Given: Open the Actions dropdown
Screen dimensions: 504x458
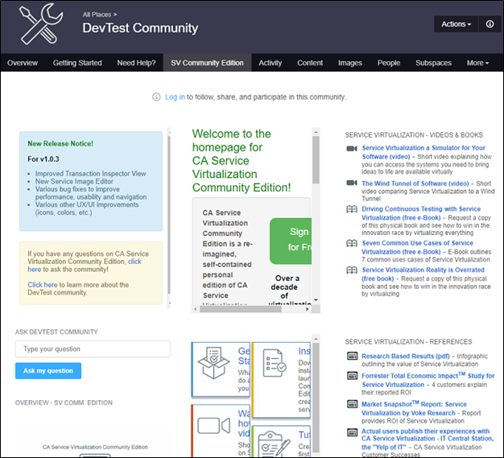Looking at the screenshot, I should [456, 24].
